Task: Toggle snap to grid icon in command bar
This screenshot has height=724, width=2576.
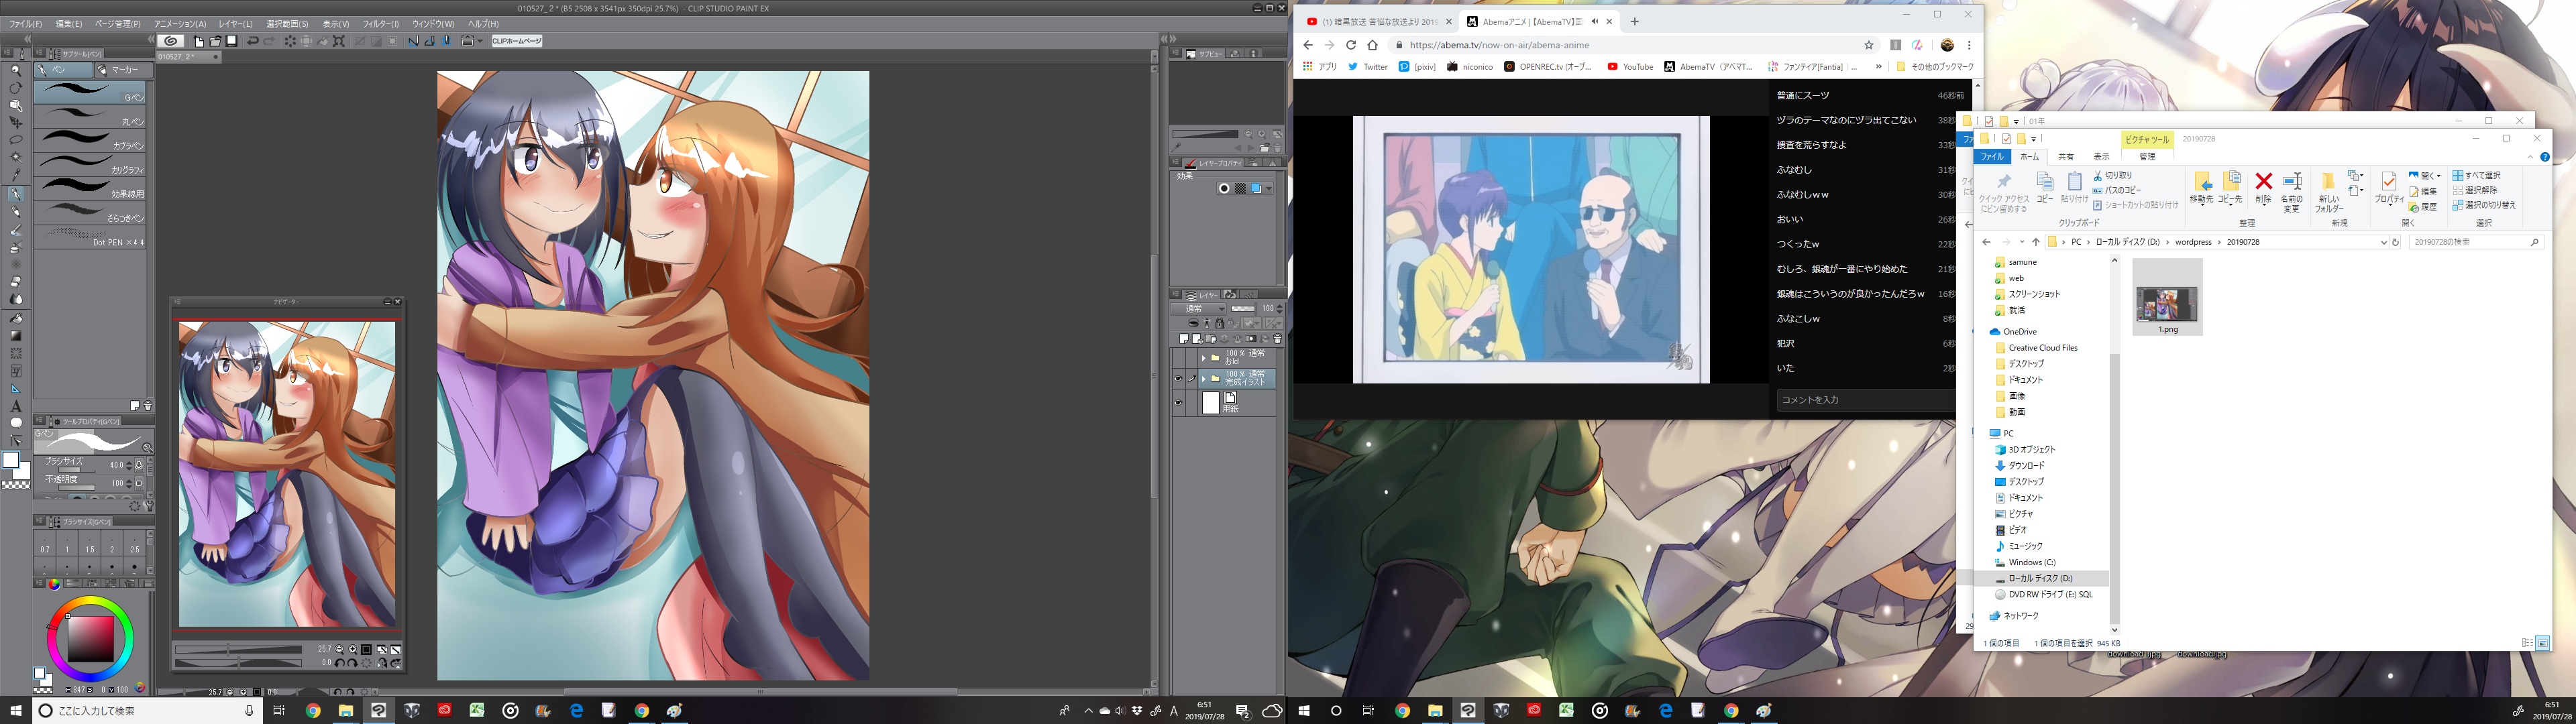Action: tap(447, 41)
